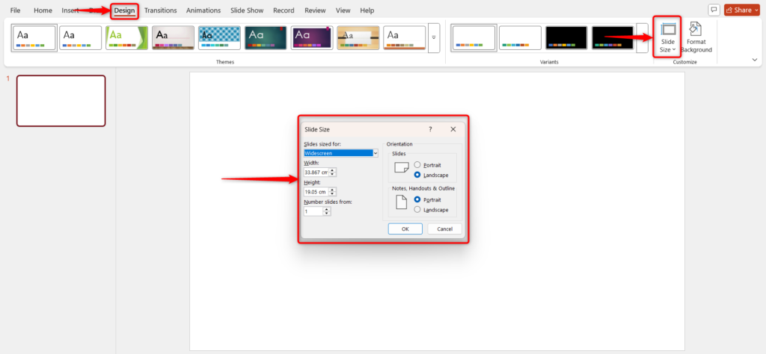Select the first white variant

(x=474, y=38)
